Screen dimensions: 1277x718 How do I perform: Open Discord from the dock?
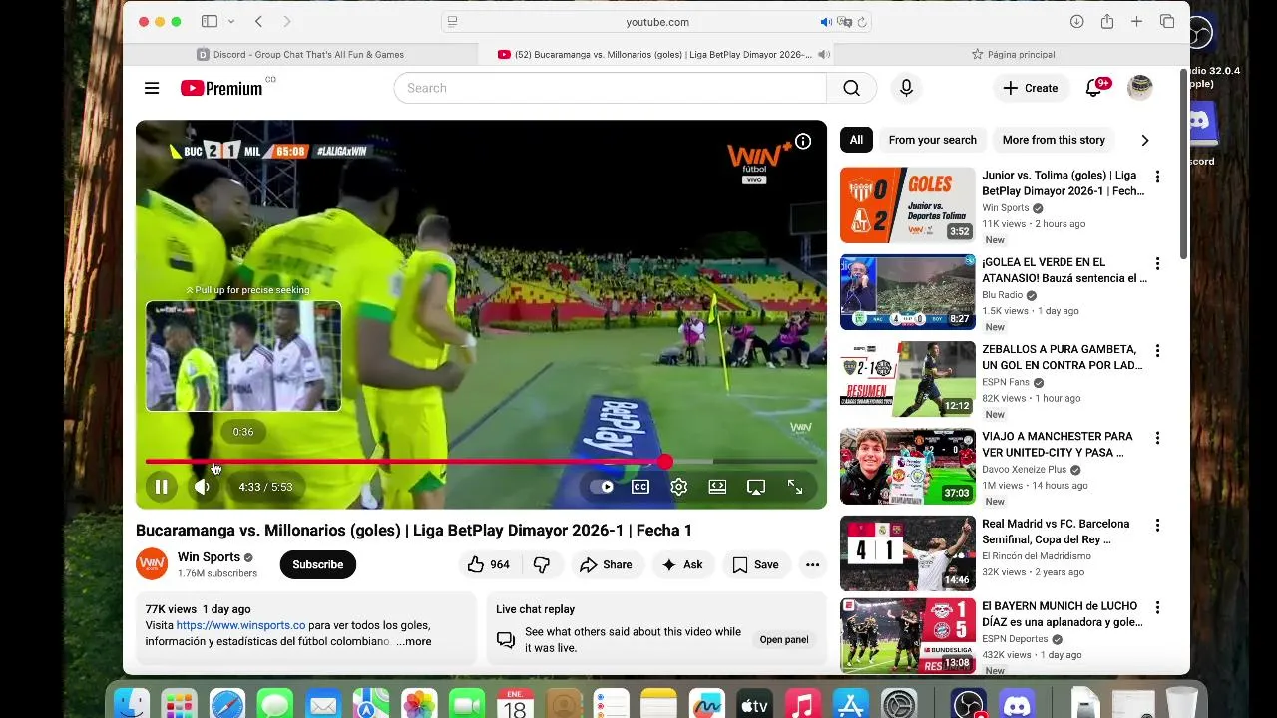click(1016, 705)
